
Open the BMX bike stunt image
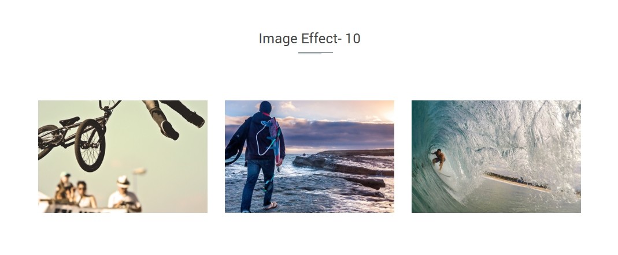(123, 156)
